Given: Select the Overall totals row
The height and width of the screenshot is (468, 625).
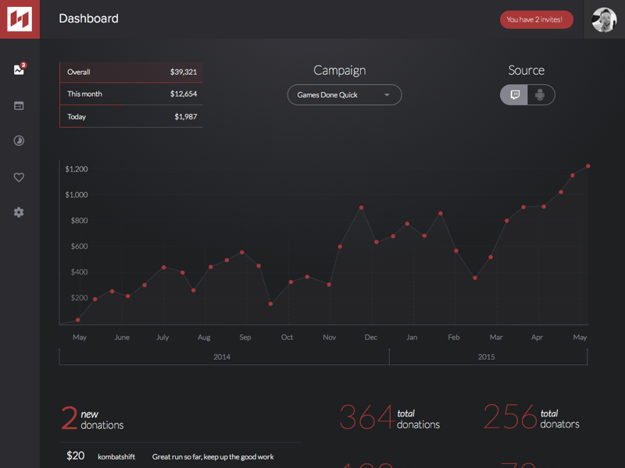Looking at the screenshot, I should pyautogui.click(x=131, y=72).
